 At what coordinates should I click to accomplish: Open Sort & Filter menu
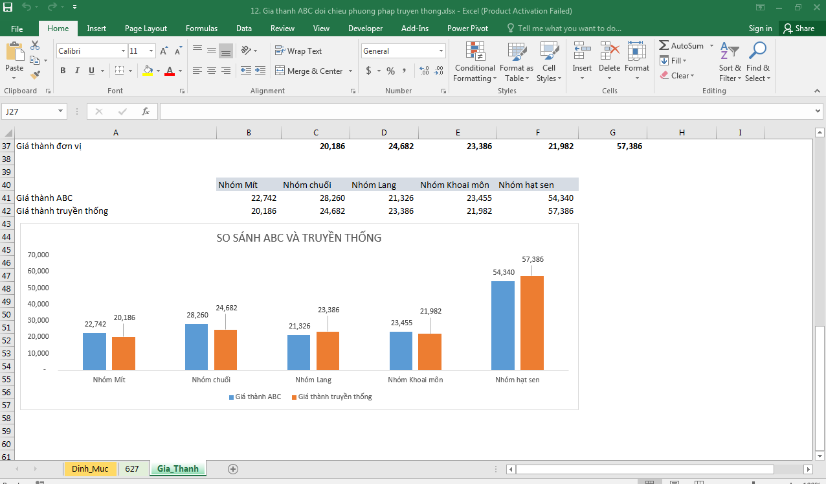coord(730,62)
